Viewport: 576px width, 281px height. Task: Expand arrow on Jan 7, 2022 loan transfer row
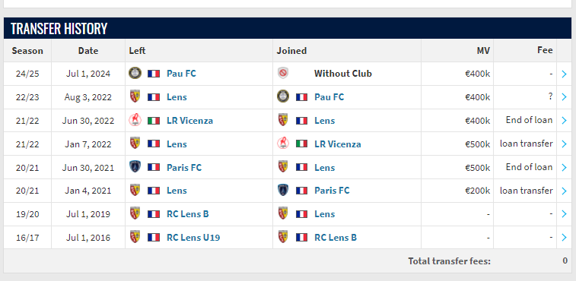tap(565, 144)
